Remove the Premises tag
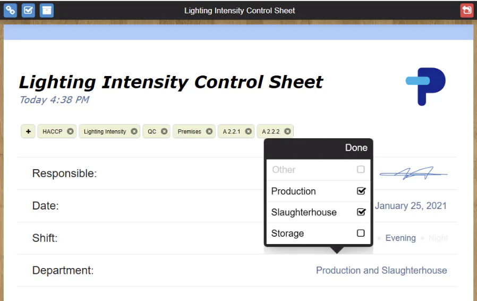This screenshot has width=477, height=301. pyautogui.click(x=209, y=131)
